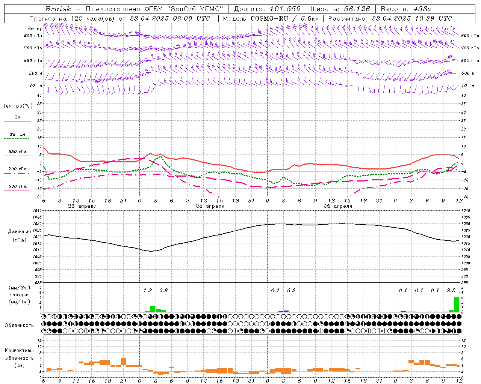Click the dashed green line sample under "Td 2м"
The image size is (481, 384).
[x=17, y=139]
